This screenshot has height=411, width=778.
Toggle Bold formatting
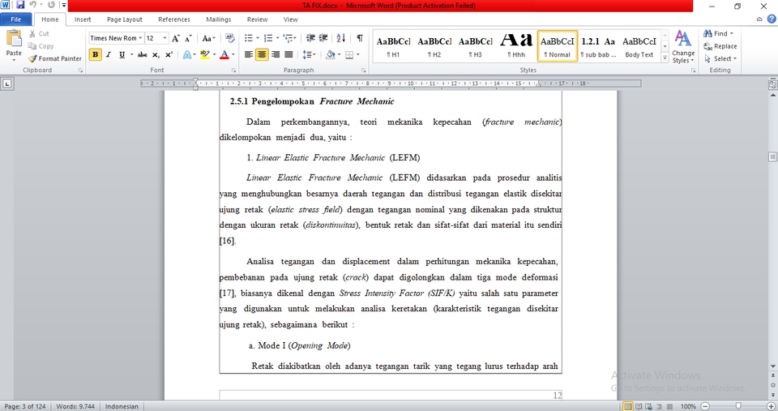[x=96, y=54]
